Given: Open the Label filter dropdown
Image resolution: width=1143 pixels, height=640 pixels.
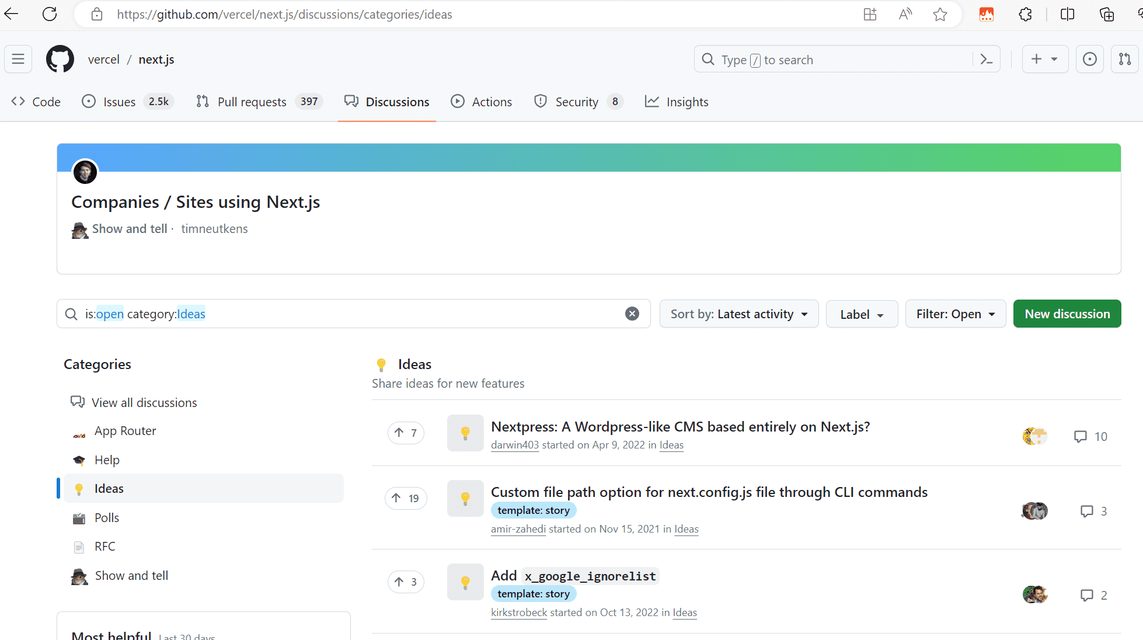Looking at the screenshot, I should [862, 314].
